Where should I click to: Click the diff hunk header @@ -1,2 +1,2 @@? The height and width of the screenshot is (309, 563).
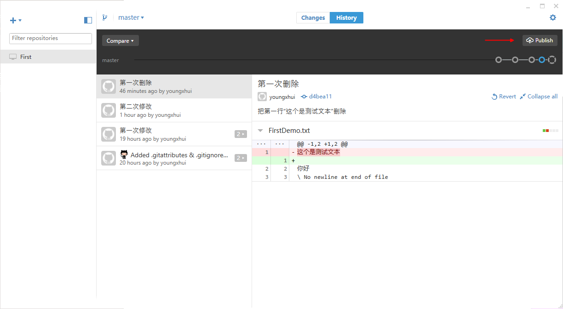[x=322, y=143]
